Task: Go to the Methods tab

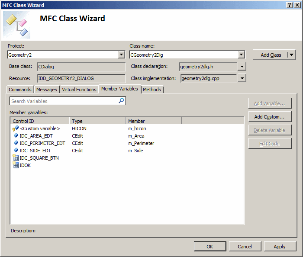Action: pyautogui.click(x=152, y=90)
